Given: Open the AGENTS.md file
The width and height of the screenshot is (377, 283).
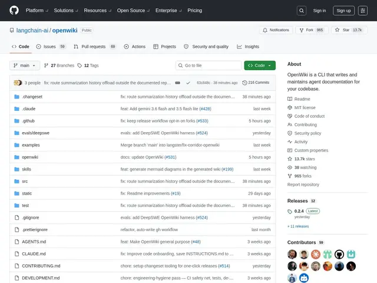Looking at the screenshot, I should 34,242.
